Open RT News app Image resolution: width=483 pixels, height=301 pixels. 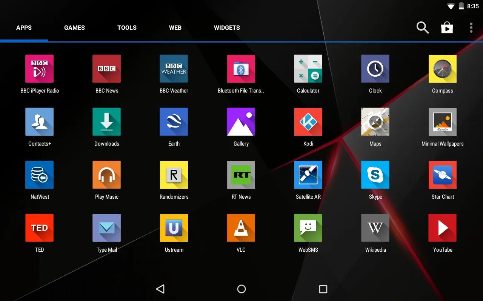click(x=241, y=175)
